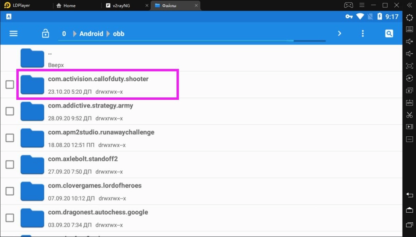
Task: Open LDPlayer settings via the gear icon
Action: [x=409, y=17]
